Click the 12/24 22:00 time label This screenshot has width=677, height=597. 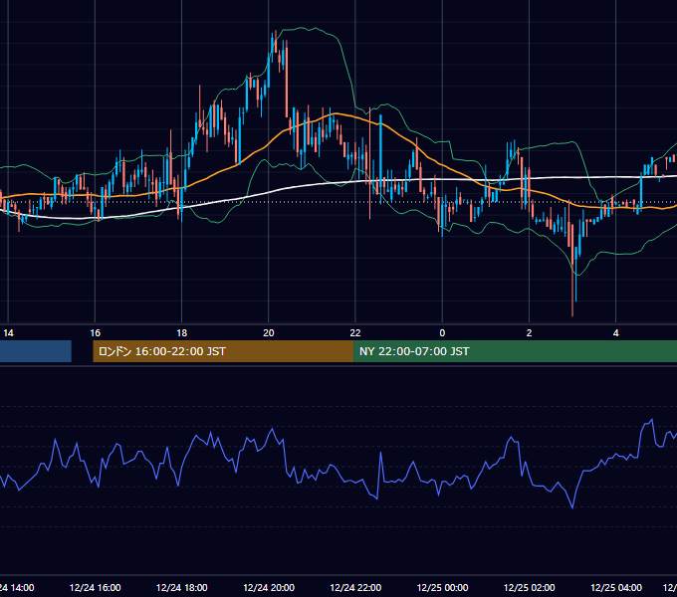tap(355, 587)
